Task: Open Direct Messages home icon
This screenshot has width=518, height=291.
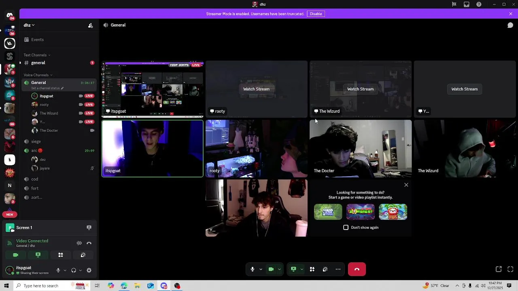Action: coord(10,15)
